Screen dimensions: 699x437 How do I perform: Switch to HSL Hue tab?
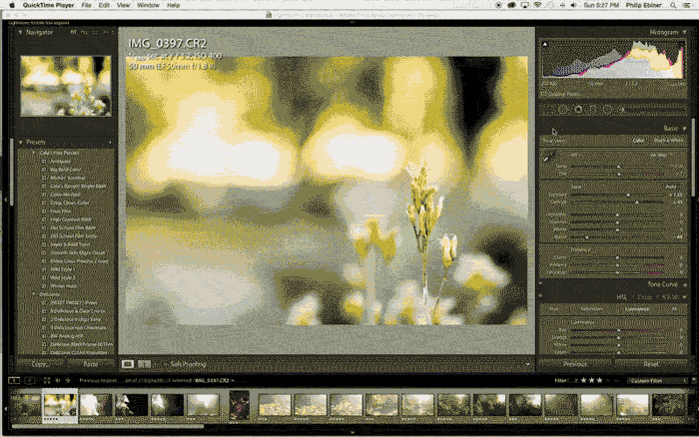553,308
